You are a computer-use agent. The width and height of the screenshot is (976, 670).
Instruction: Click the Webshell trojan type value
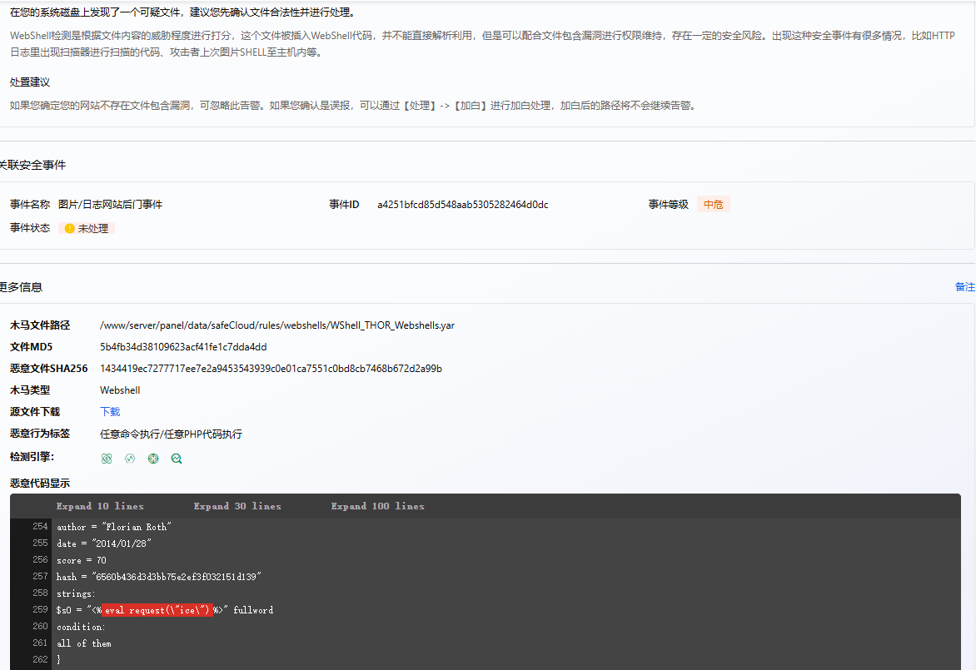tap(120, 390)
